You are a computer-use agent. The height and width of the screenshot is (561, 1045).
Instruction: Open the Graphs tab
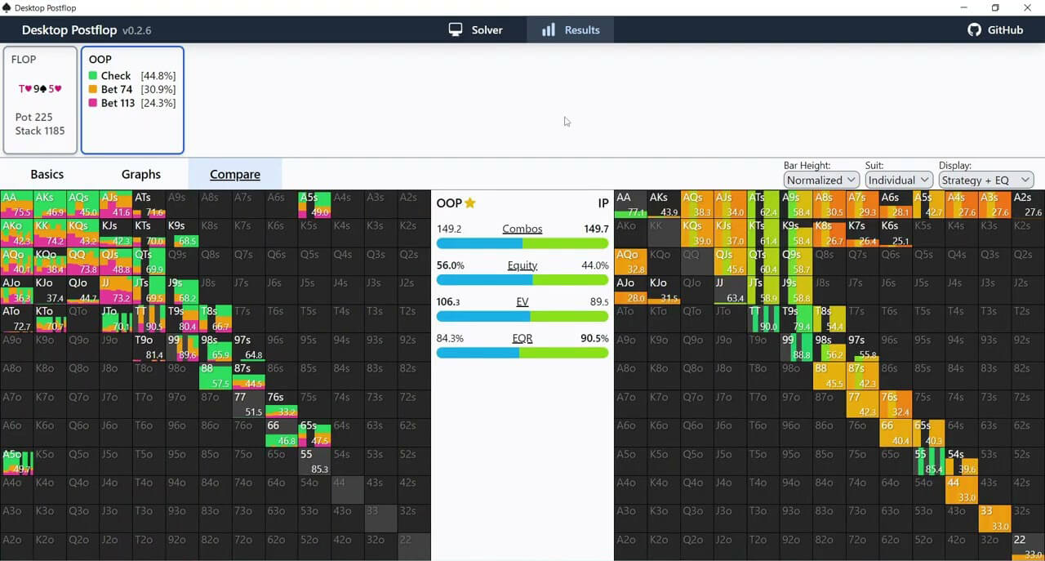click(x=141, y=174)
